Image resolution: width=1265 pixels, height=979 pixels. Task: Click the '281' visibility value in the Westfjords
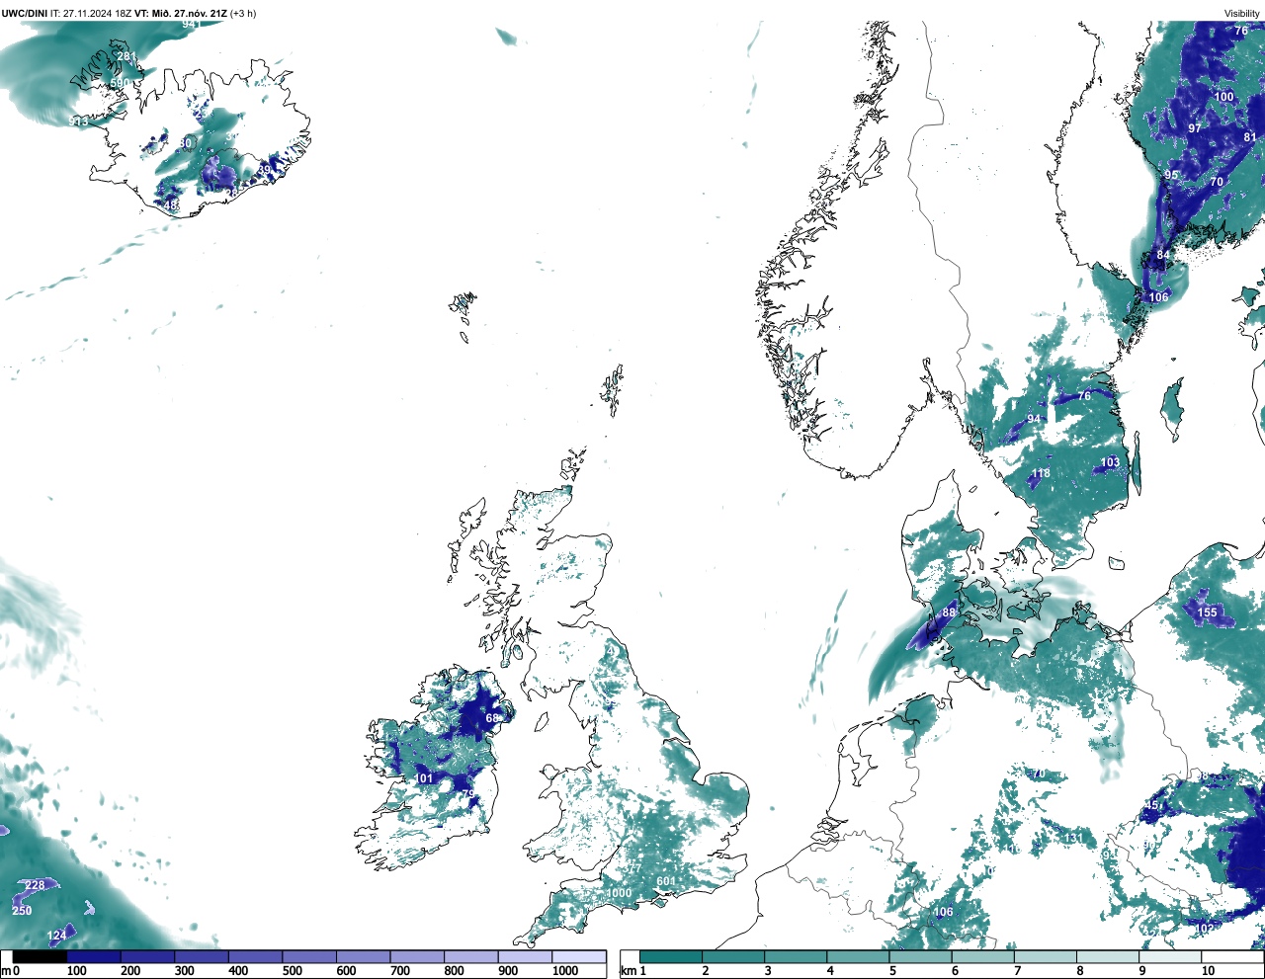point(126,56)
